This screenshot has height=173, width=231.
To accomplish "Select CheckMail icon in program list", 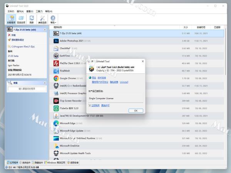I will [x=56, y=48].
